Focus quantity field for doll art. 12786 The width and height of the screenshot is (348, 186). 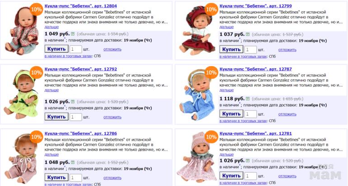click(x=75, y=177)
